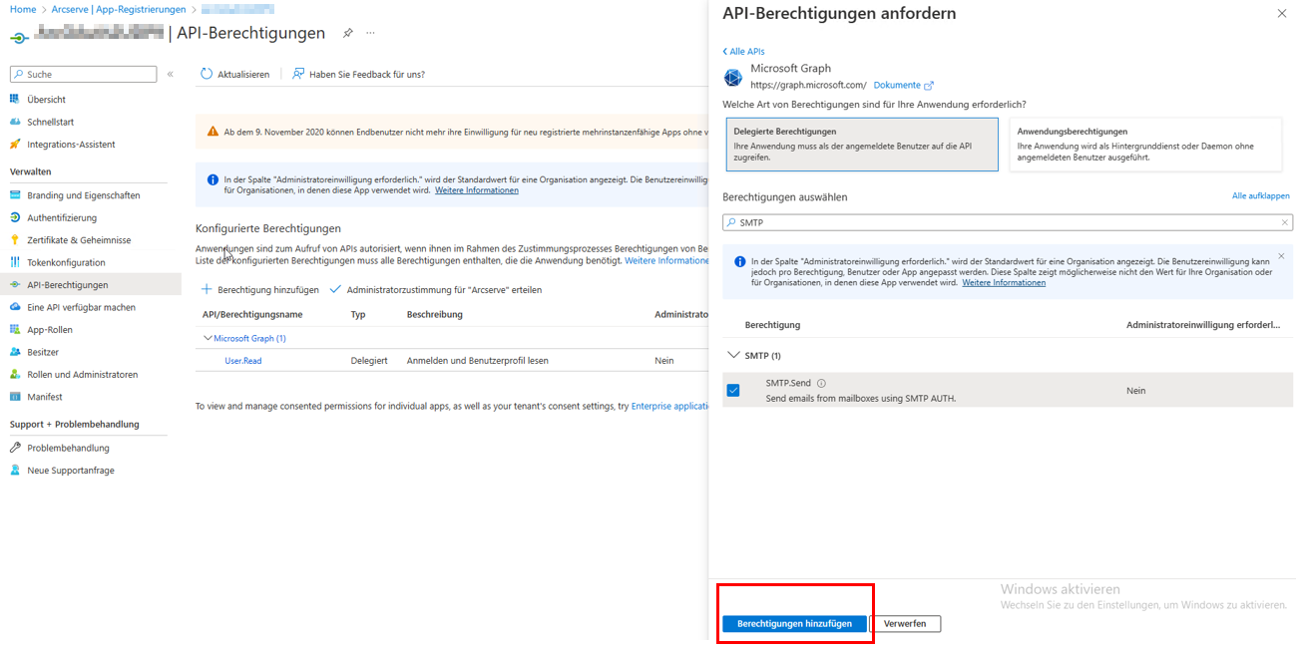Click the Branding und Eigenschaften icon
1296x651 pixels.
pos(15,195)
